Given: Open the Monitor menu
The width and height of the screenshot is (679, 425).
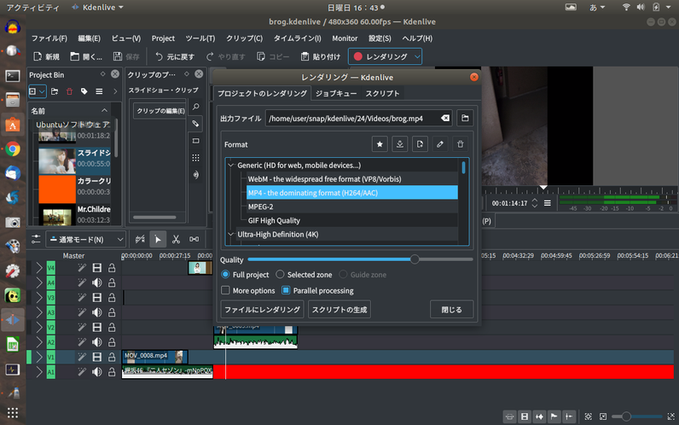Looking at the screenshot, I should [x=345, y=38].
